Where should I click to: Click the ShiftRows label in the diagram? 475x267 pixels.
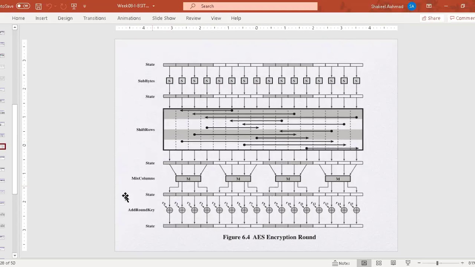(145, 129)
